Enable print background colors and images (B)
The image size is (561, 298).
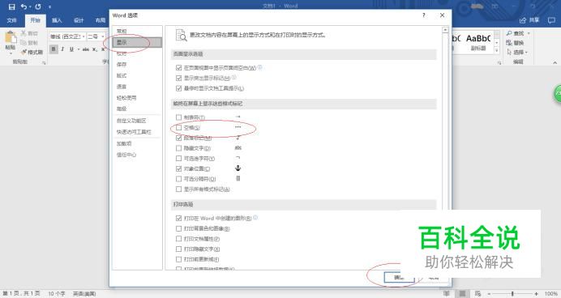178,228
